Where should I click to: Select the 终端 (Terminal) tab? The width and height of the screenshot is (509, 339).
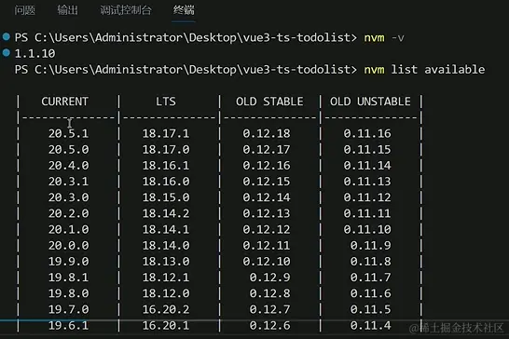point(184,10)
